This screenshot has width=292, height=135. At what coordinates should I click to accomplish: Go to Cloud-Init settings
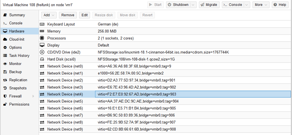point(17,39)
